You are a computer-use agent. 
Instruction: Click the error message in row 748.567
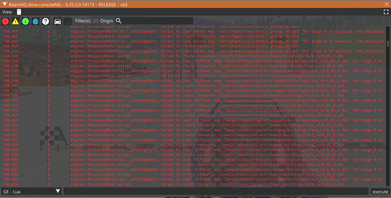pyautogui.click(x=252, y=125)
